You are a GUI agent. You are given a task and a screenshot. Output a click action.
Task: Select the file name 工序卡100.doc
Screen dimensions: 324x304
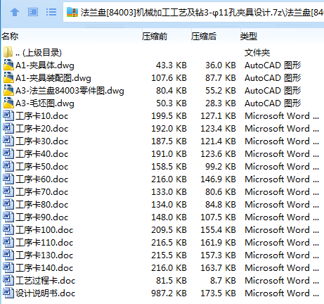pyautogui.click(x=44, y=230)
